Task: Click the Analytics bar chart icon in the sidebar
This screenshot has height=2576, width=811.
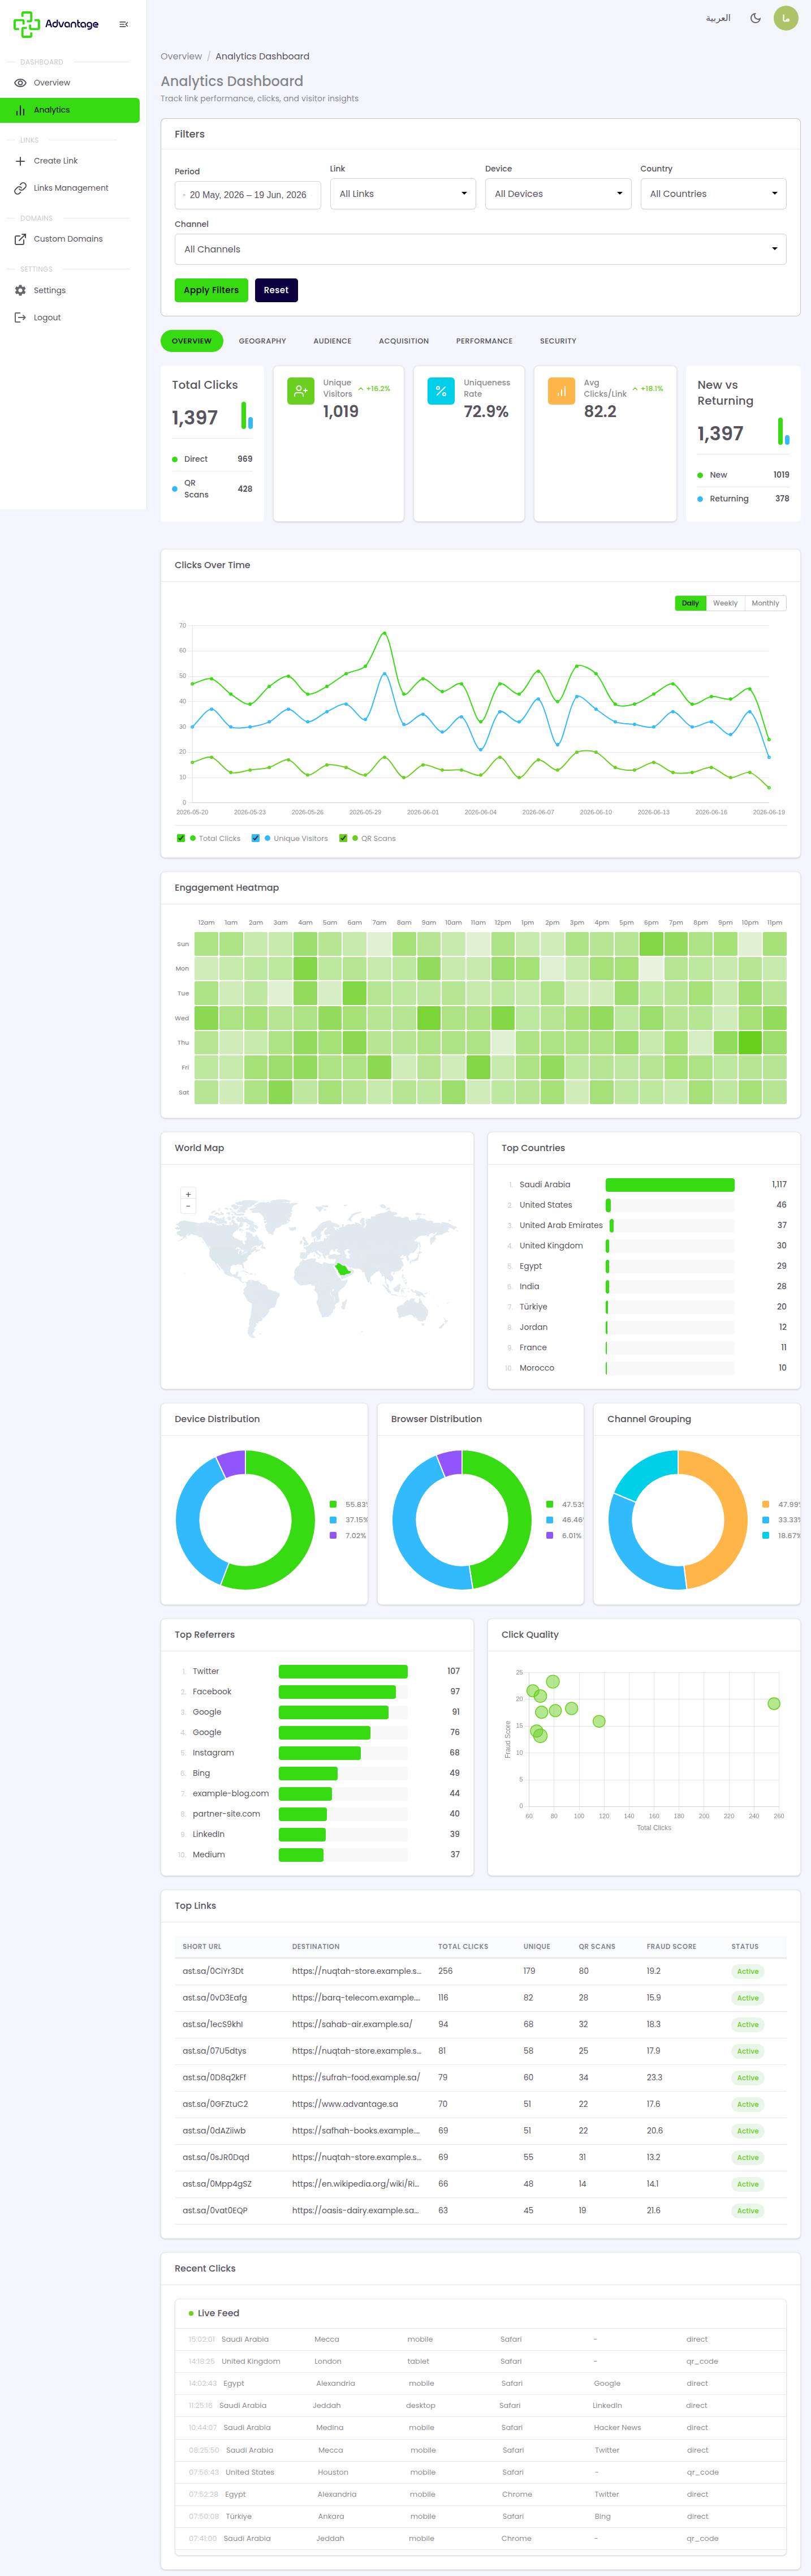Action: 20,110
